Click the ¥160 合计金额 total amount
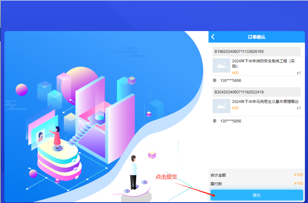The width and height of the screenshot is (308, 203). (x=298, y=175)
